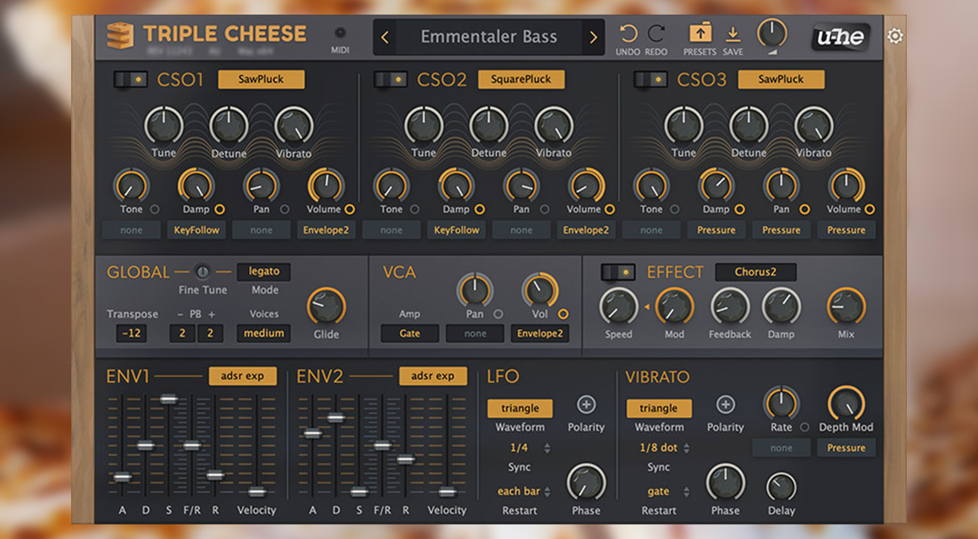The width and height of the screenshot is (978, 539).
Task: Open the Chorus2 effect type selector
Action: (755, 272)
